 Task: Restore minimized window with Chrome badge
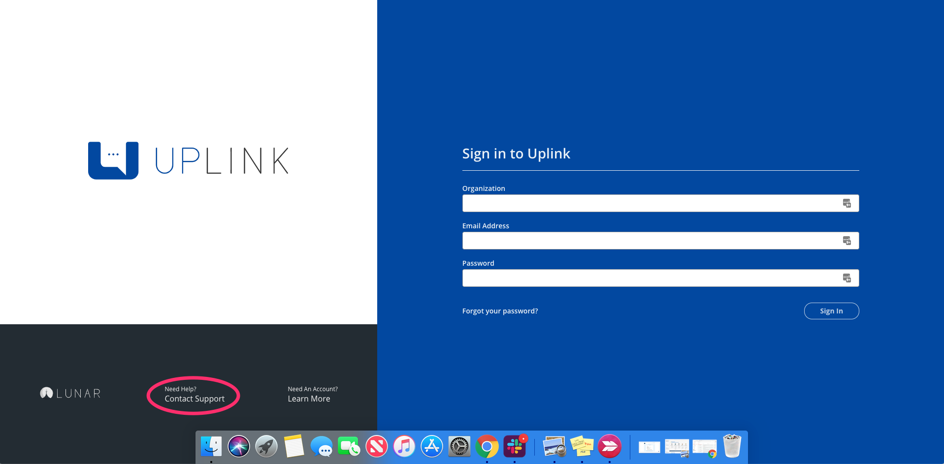click(705, 448)
